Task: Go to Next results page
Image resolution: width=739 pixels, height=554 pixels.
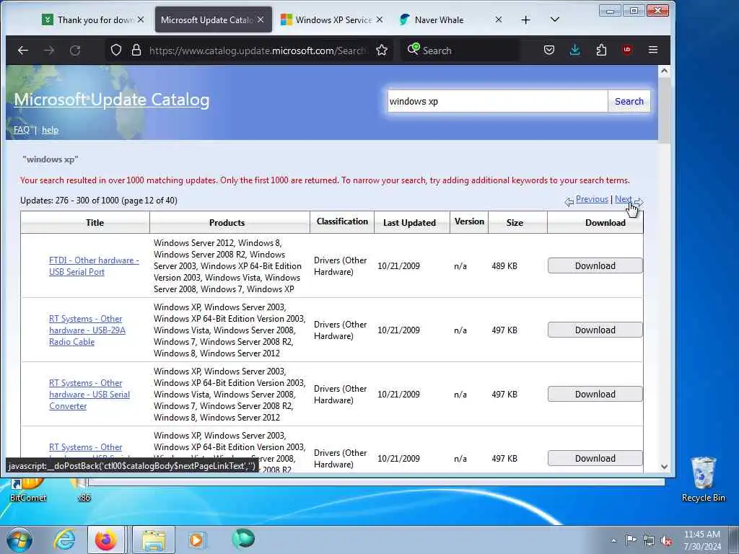Action: (x=623, y=199)
